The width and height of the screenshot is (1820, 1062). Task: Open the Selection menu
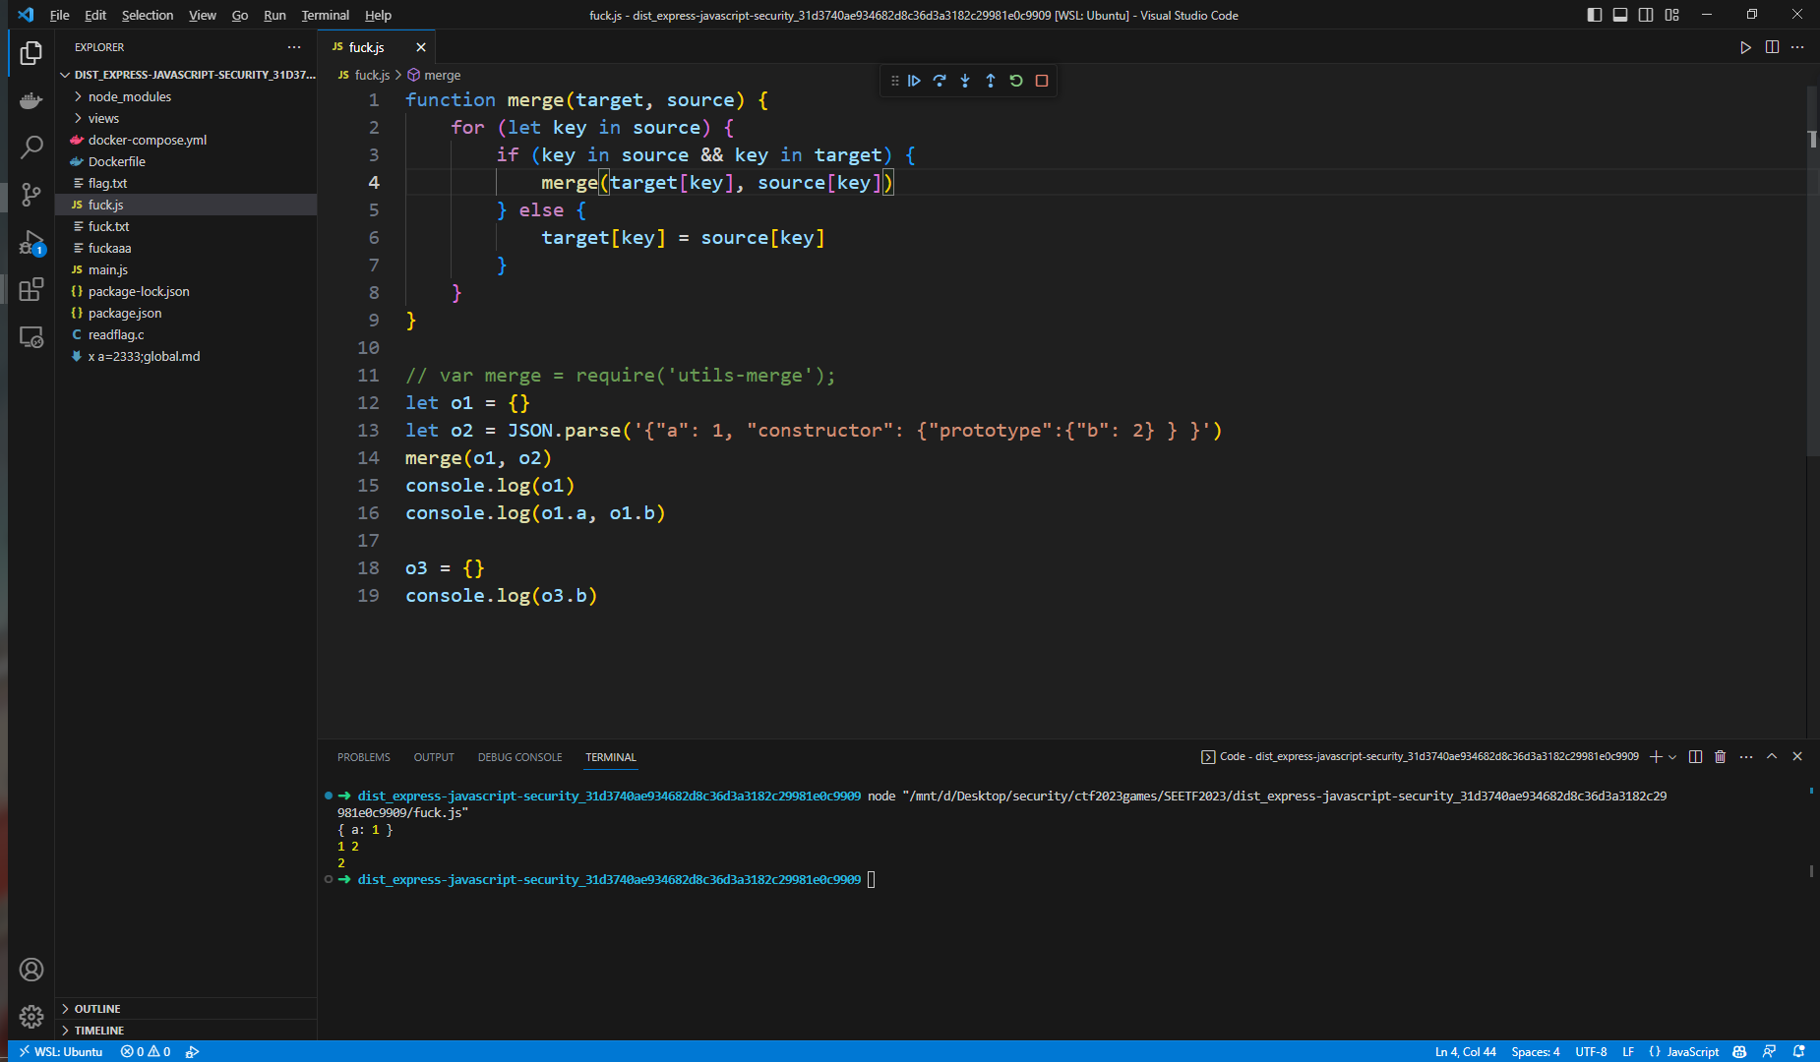tap(148, 15)
